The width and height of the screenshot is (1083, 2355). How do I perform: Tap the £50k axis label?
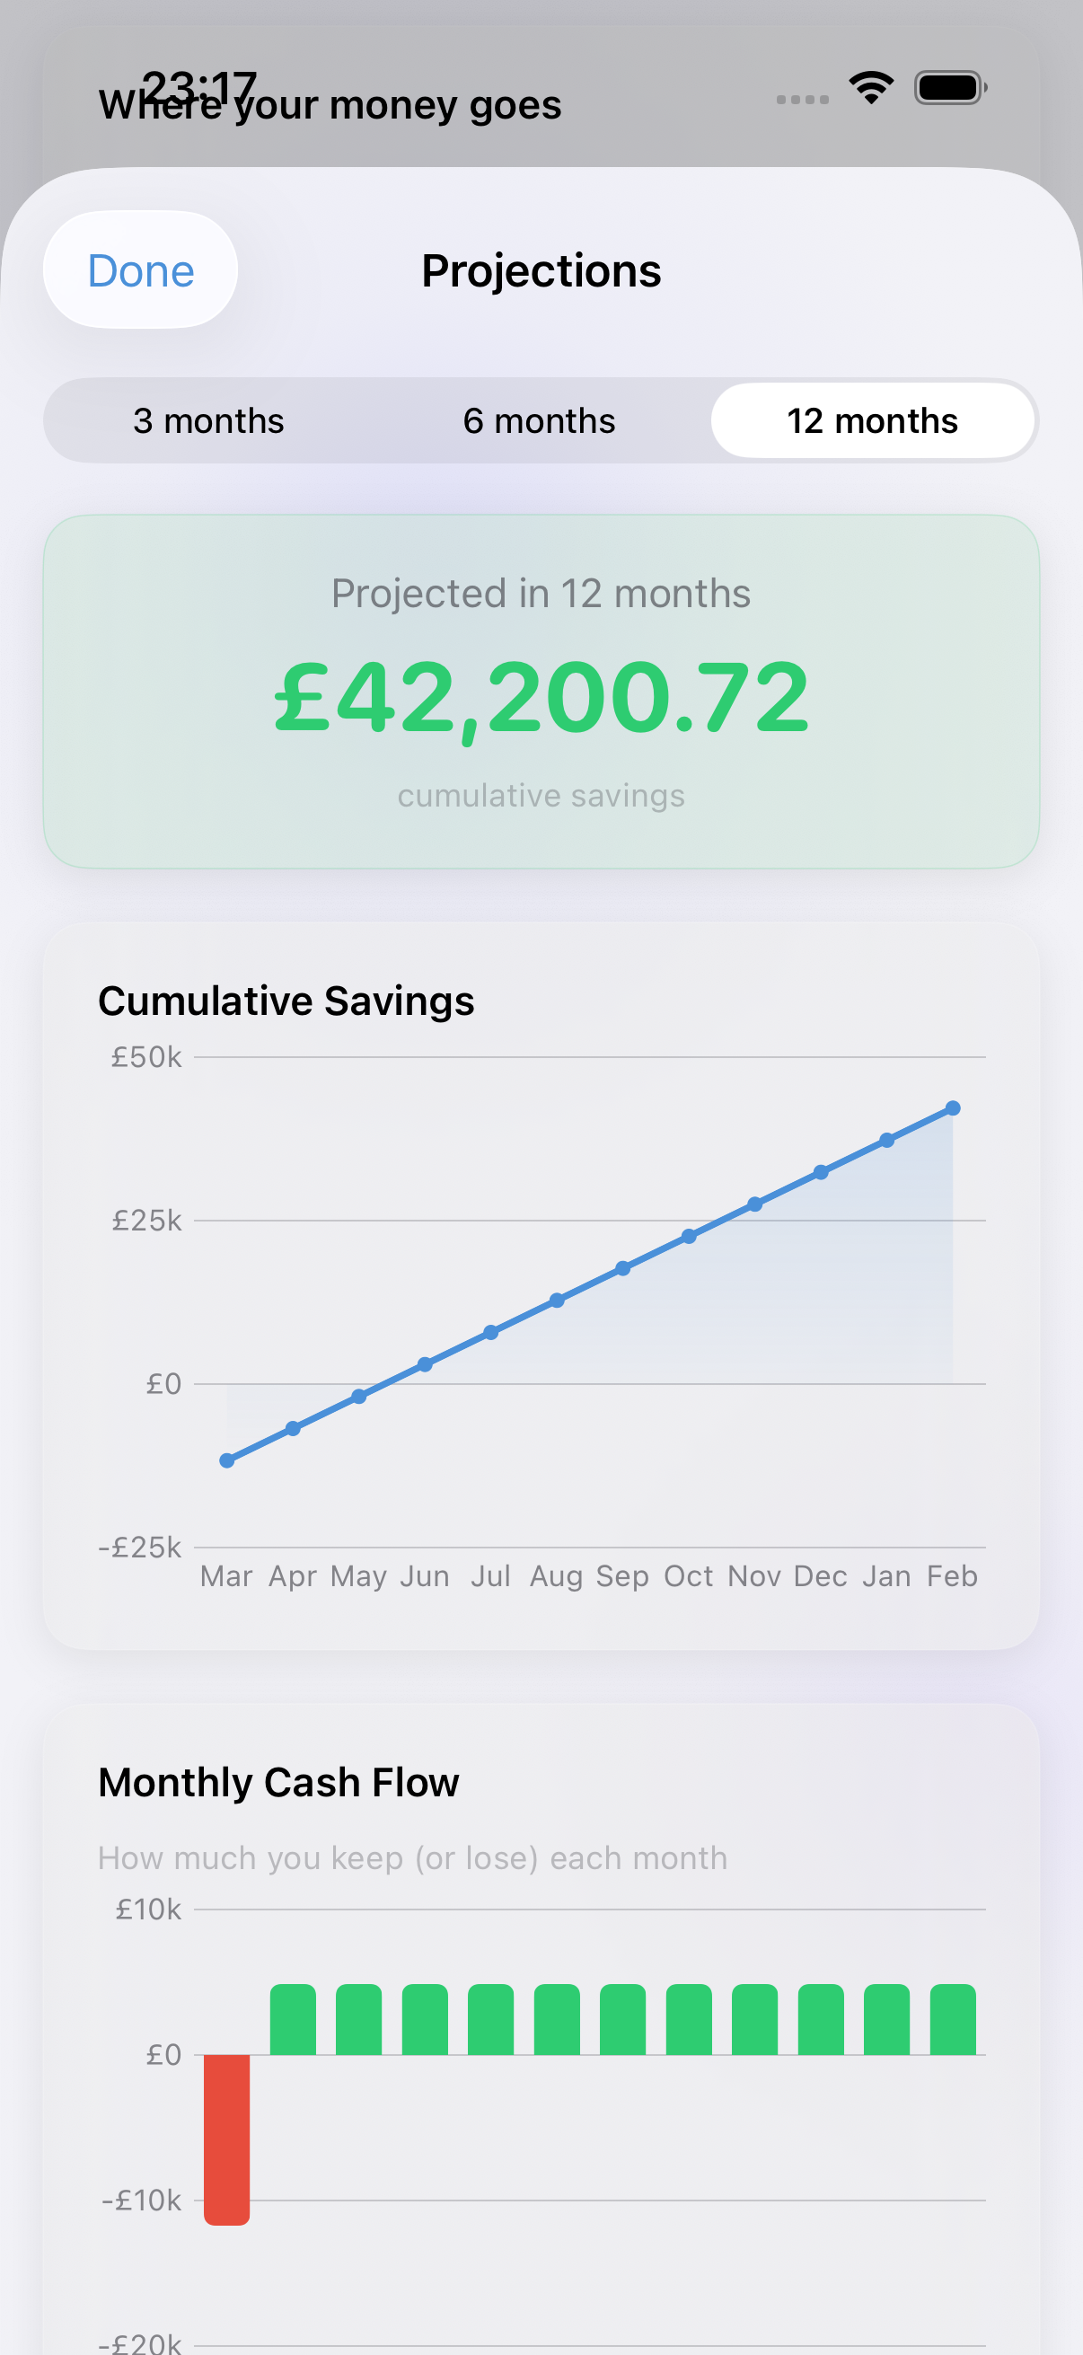[x=146, y=1058]
